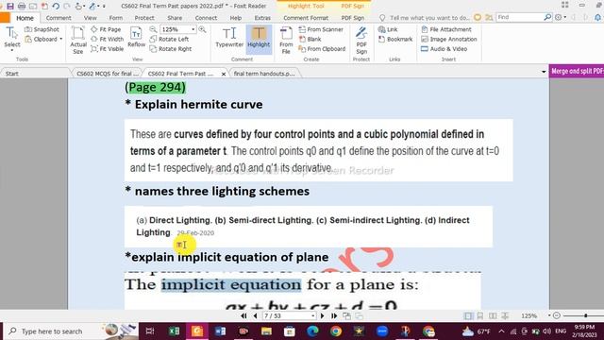The height and width of the screenshot is (340, 604).
Task: Adjust the zoom slider in status bar
Action: pos(585,315)
